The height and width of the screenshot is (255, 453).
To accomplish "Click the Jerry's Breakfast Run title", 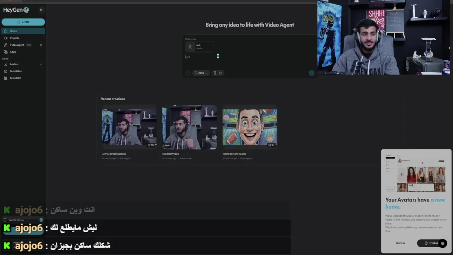I will 114,154.
